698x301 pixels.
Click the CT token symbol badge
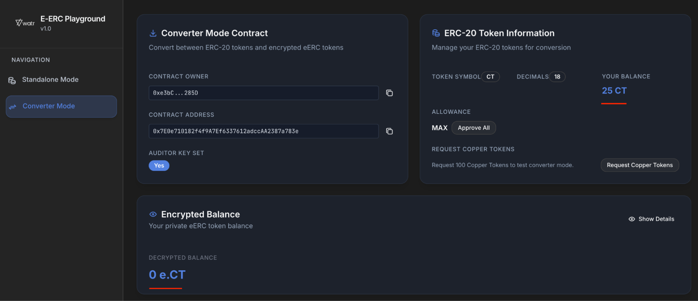[x=490, y=77]
